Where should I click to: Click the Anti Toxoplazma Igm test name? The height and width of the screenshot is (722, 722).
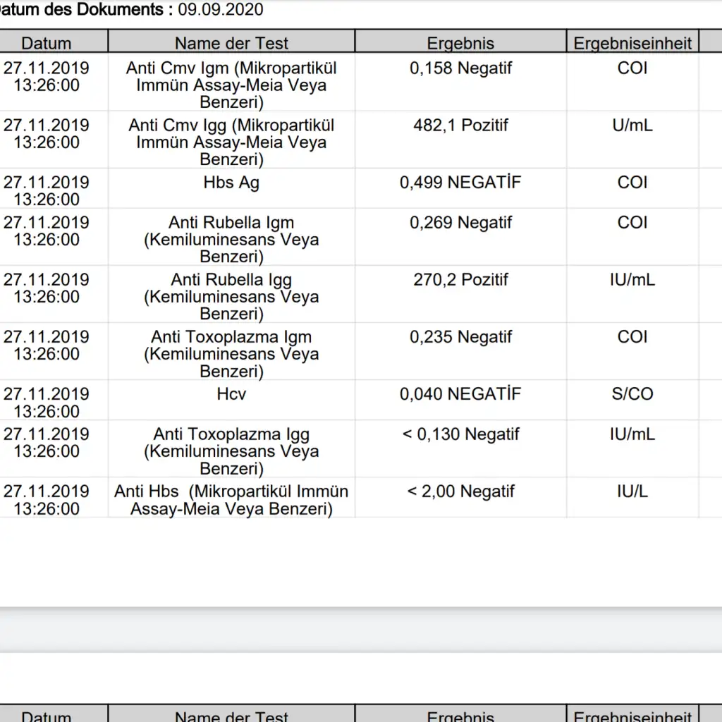(x=231, y=354)
